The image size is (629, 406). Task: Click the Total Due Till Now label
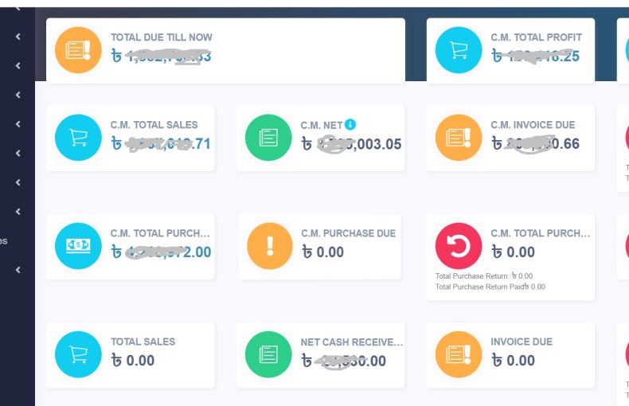162,37
